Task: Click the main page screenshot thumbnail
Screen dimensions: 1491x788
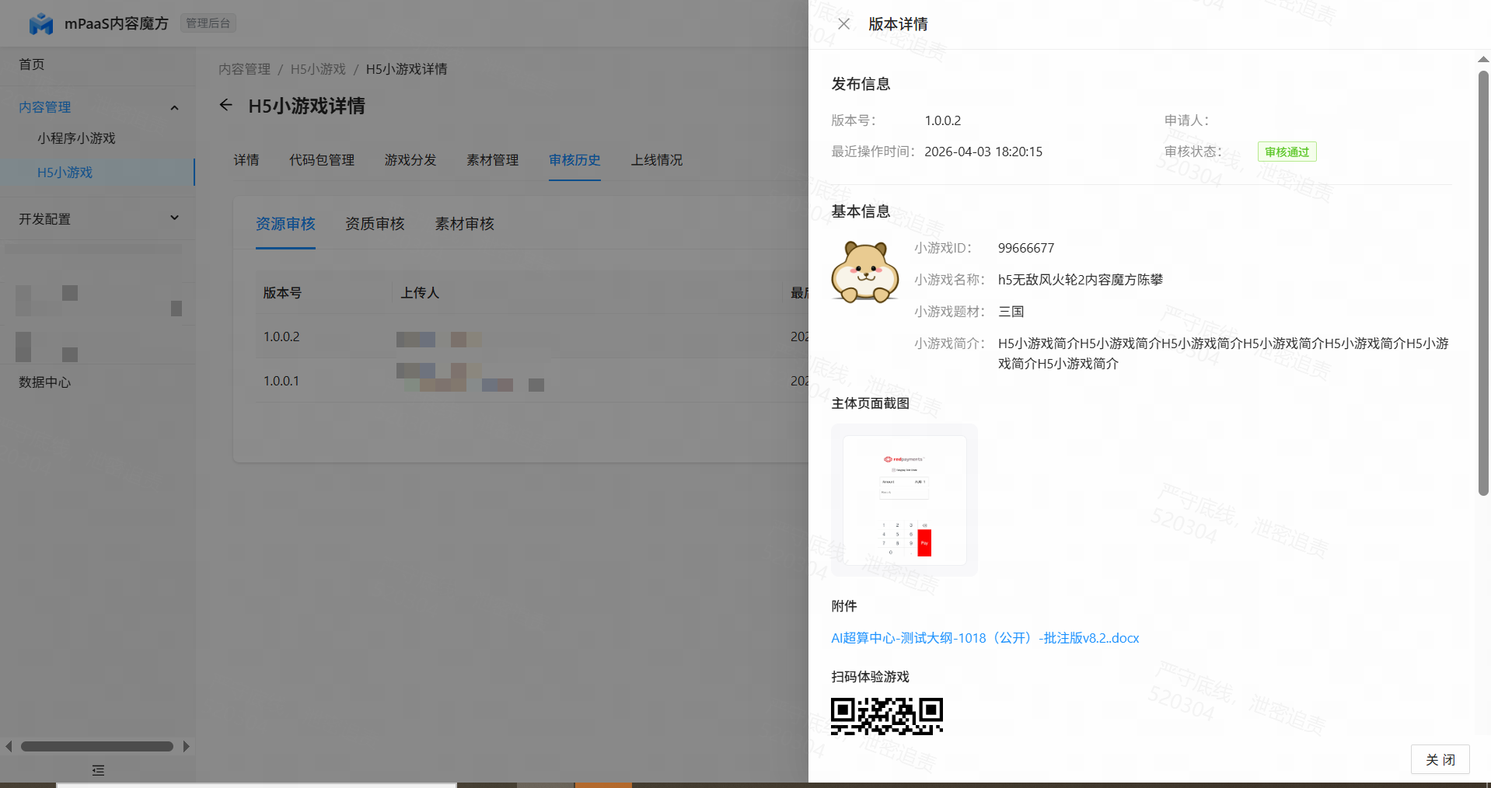Action: coord(904,500)
